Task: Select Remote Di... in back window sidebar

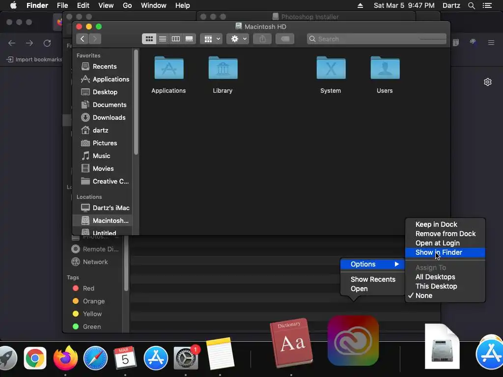Action: tap(95, 249)
